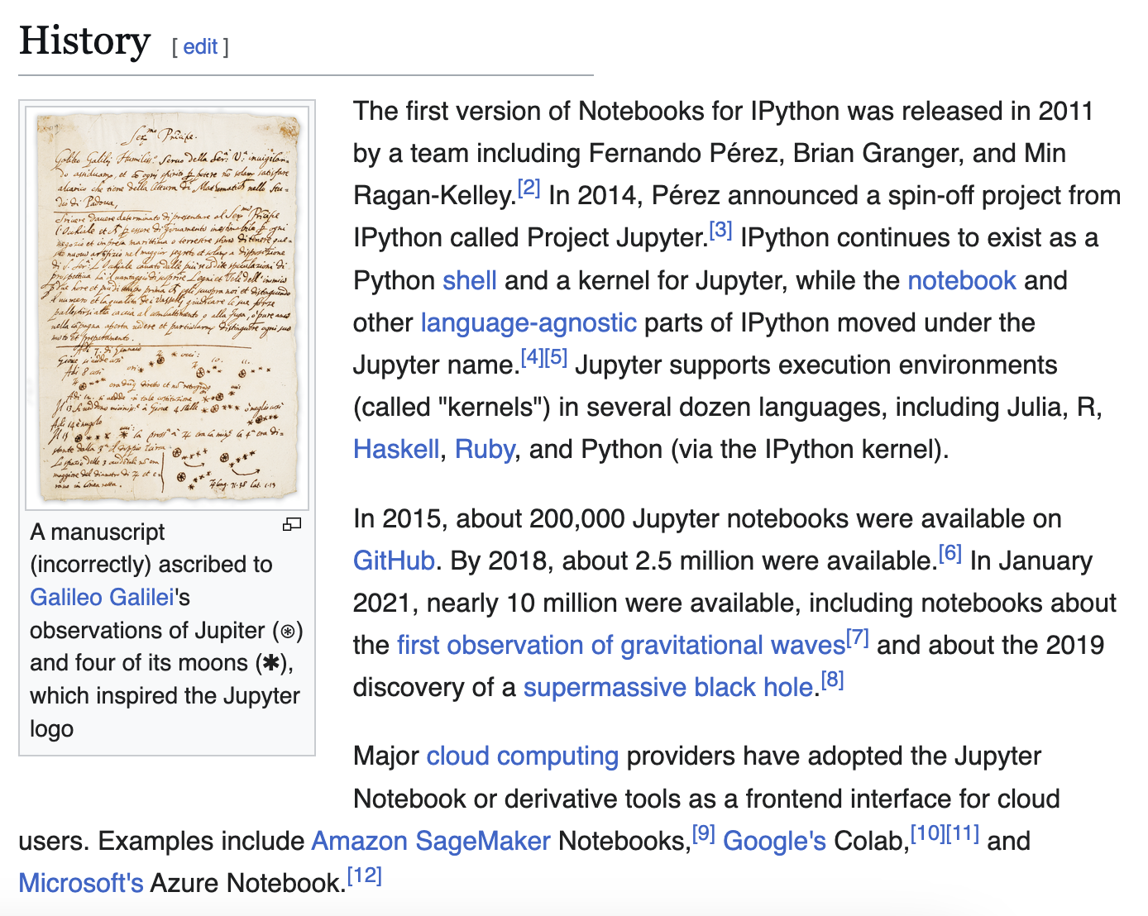
Task: Go to the Ruby link
Action: click(485, 449)
